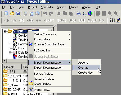This screenshot has width=121, height=95.
Task: Insert horizontal -SHRT instruction
Action: click(x=49, y=20)
